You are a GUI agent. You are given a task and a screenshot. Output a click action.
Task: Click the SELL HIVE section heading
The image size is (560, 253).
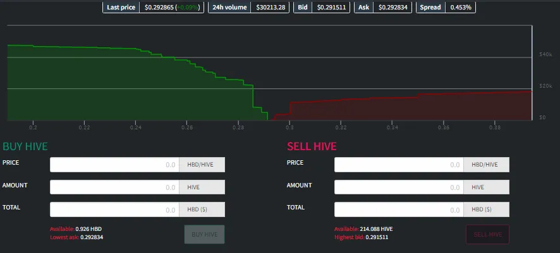[312, 146]
